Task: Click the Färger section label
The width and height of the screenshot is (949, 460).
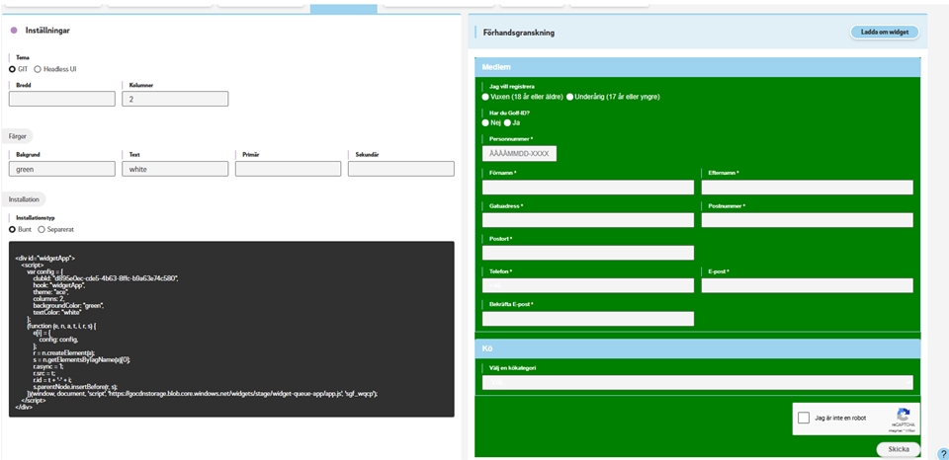Action: [18, 136]
